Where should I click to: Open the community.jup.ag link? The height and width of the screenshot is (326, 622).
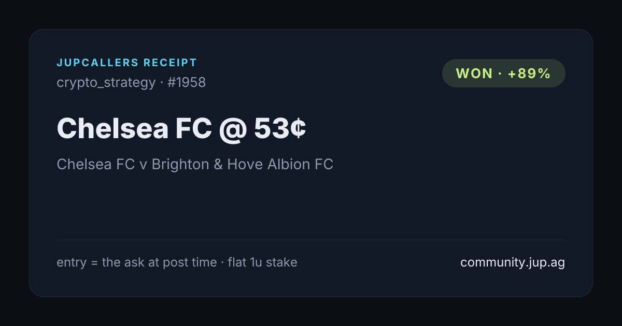(513, 262)
